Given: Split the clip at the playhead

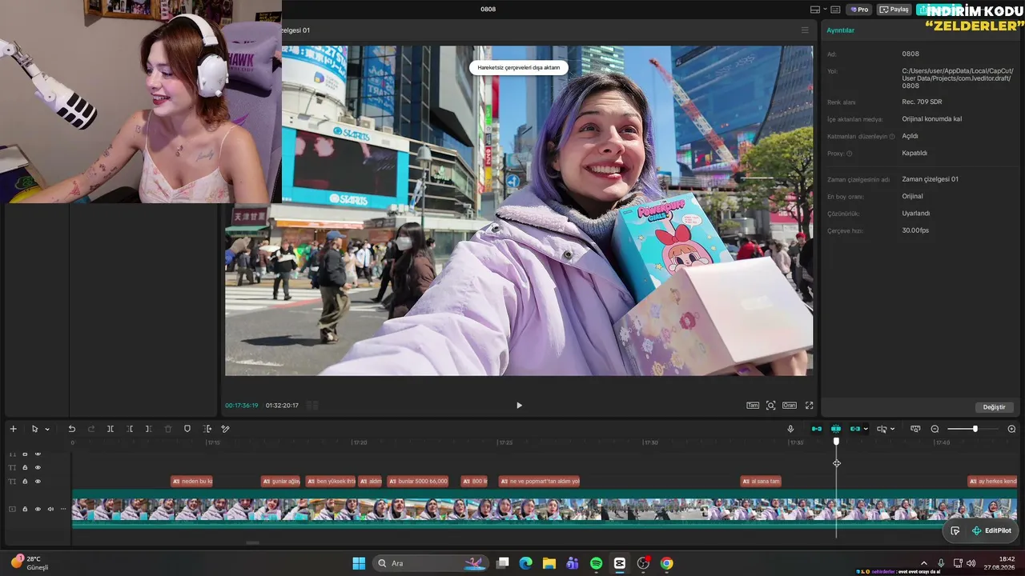Looking at the screenshot, I should pos(111,429).
